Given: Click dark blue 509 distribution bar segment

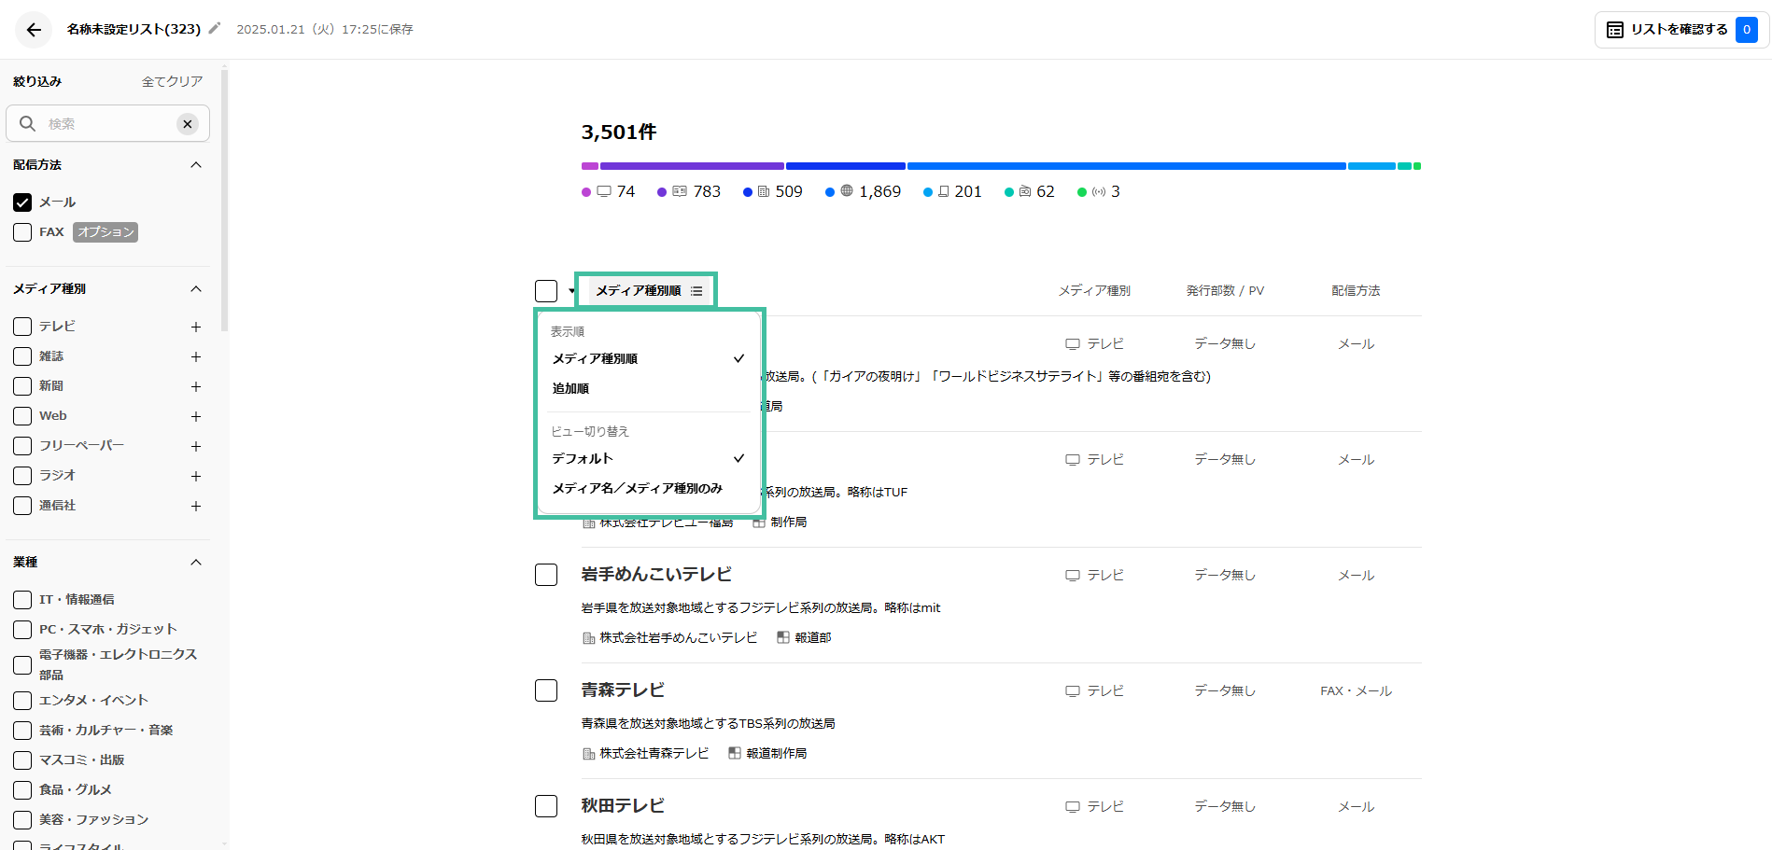Looking at the screenshot, I should click(x=845, y=166).
